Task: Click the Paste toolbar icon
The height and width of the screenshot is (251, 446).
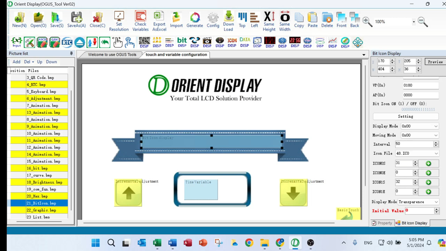Action: 313,20
